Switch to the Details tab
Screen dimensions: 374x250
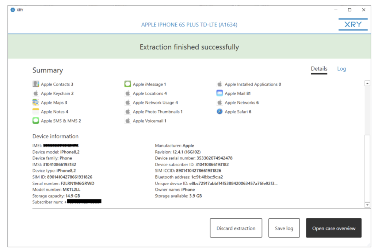coord(319,69)
